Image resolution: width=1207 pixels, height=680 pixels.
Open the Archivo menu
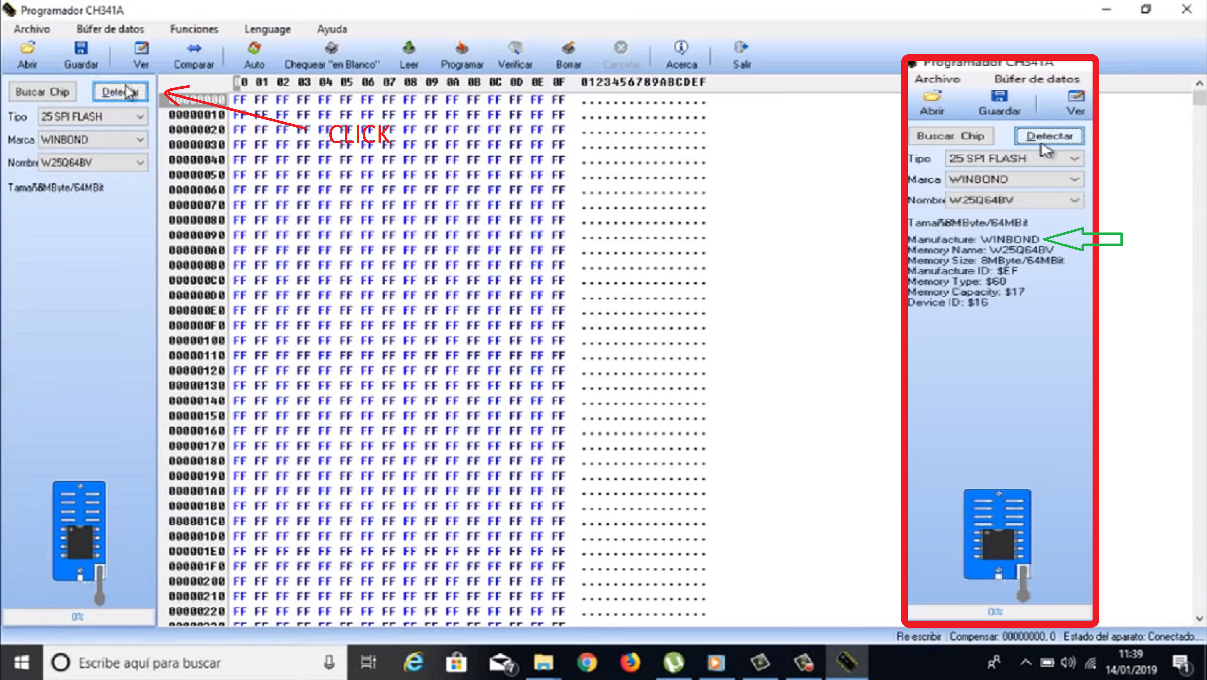(x=31, y=29)
